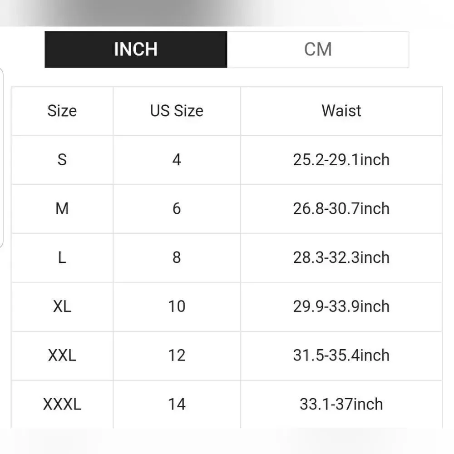The width and height of the screenshot is (454, 454).
Task: Click the M size cell
Action: point(62,209)
